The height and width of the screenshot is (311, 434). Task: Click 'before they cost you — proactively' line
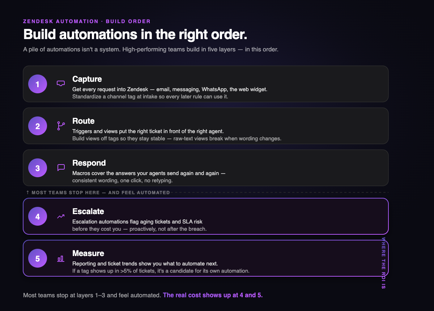140,229
